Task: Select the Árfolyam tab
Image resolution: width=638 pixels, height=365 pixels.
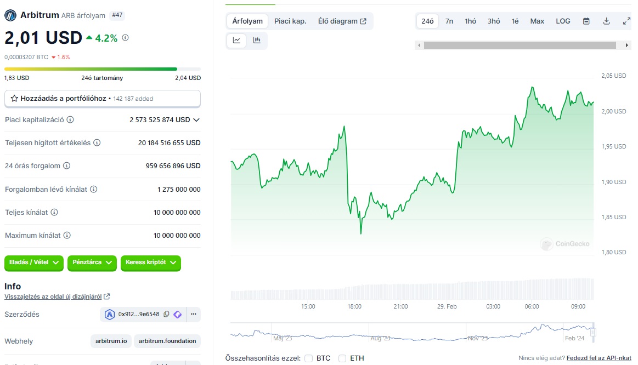Action: 247,21
